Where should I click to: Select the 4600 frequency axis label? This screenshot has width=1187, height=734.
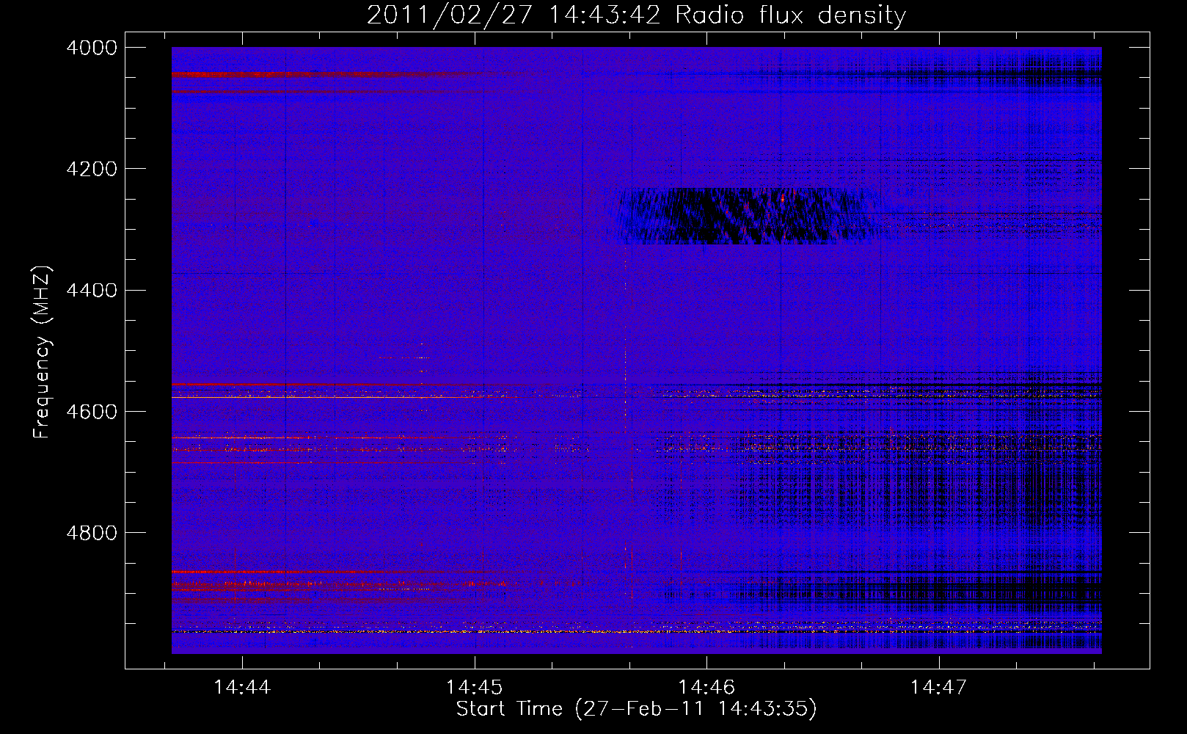[92, 411]
